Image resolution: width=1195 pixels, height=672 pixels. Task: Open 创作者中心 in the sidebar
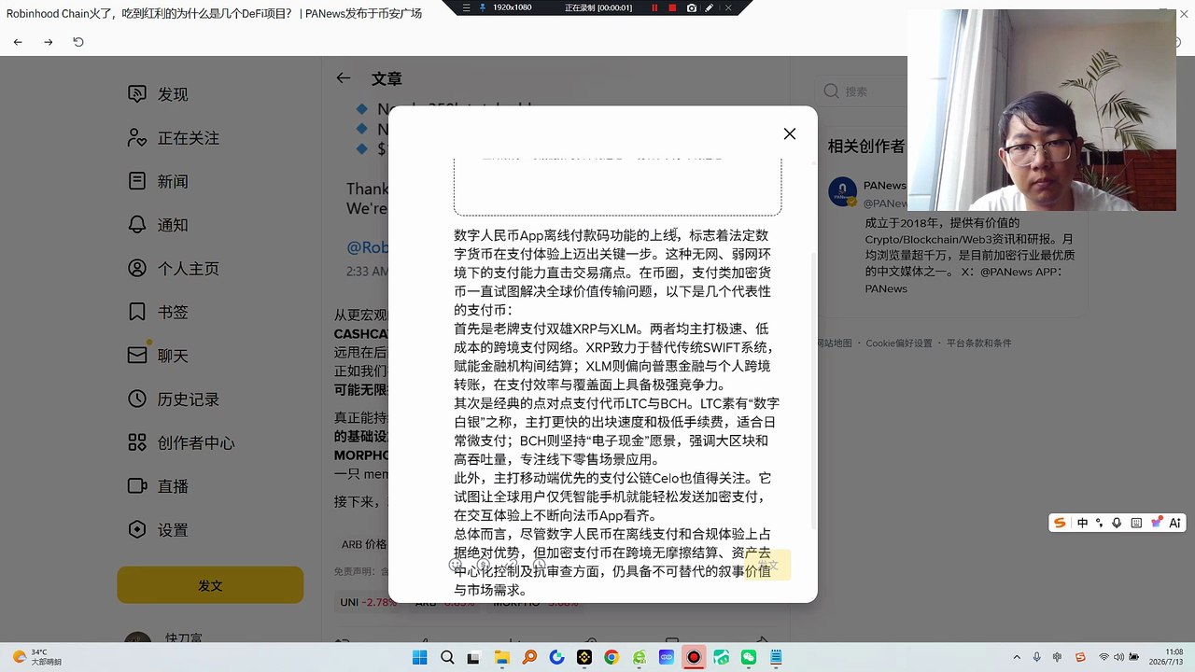[181, 442]
